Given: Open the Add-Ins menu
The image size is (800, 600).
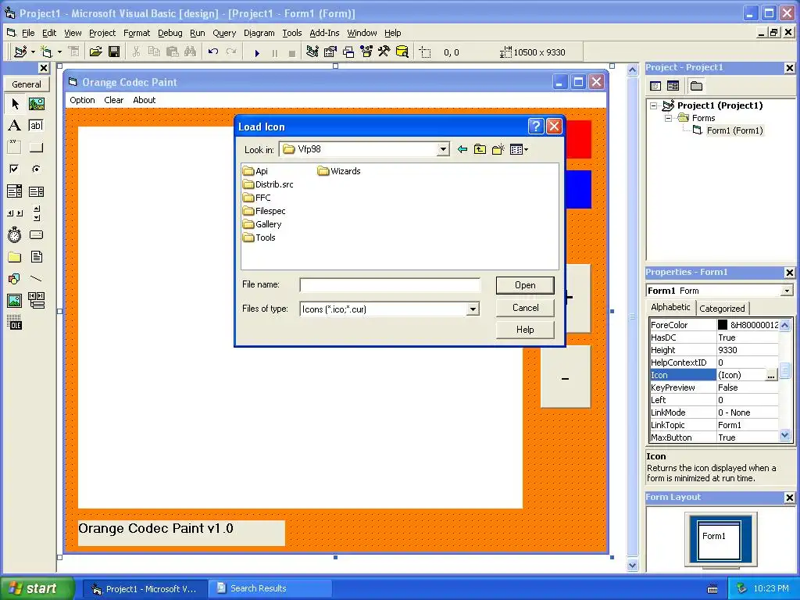Looking at the screenshot, I should coord(324,33).
